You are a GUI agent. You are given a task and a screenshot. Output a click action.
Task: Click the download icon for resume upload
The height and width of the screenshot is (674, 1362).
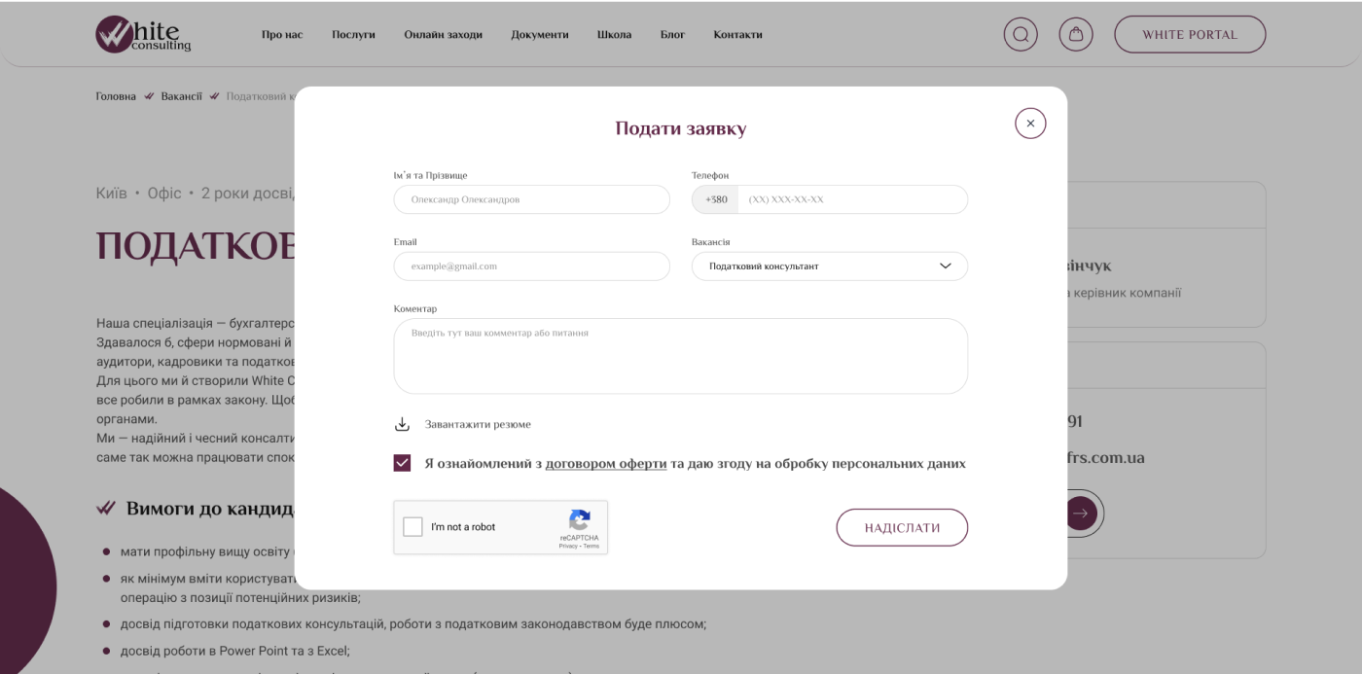pyautogui.click(x=402, y=425)
